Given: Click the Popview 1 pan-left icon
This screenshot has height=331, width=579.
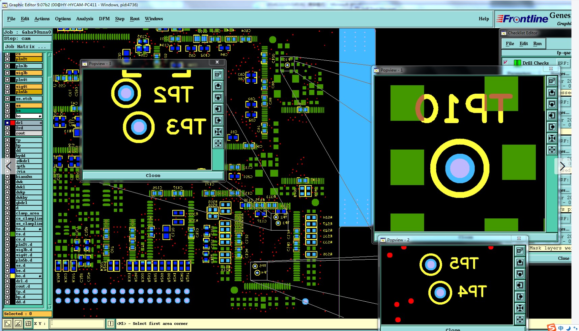Looking at the screenshot, I should pos(552,115).
